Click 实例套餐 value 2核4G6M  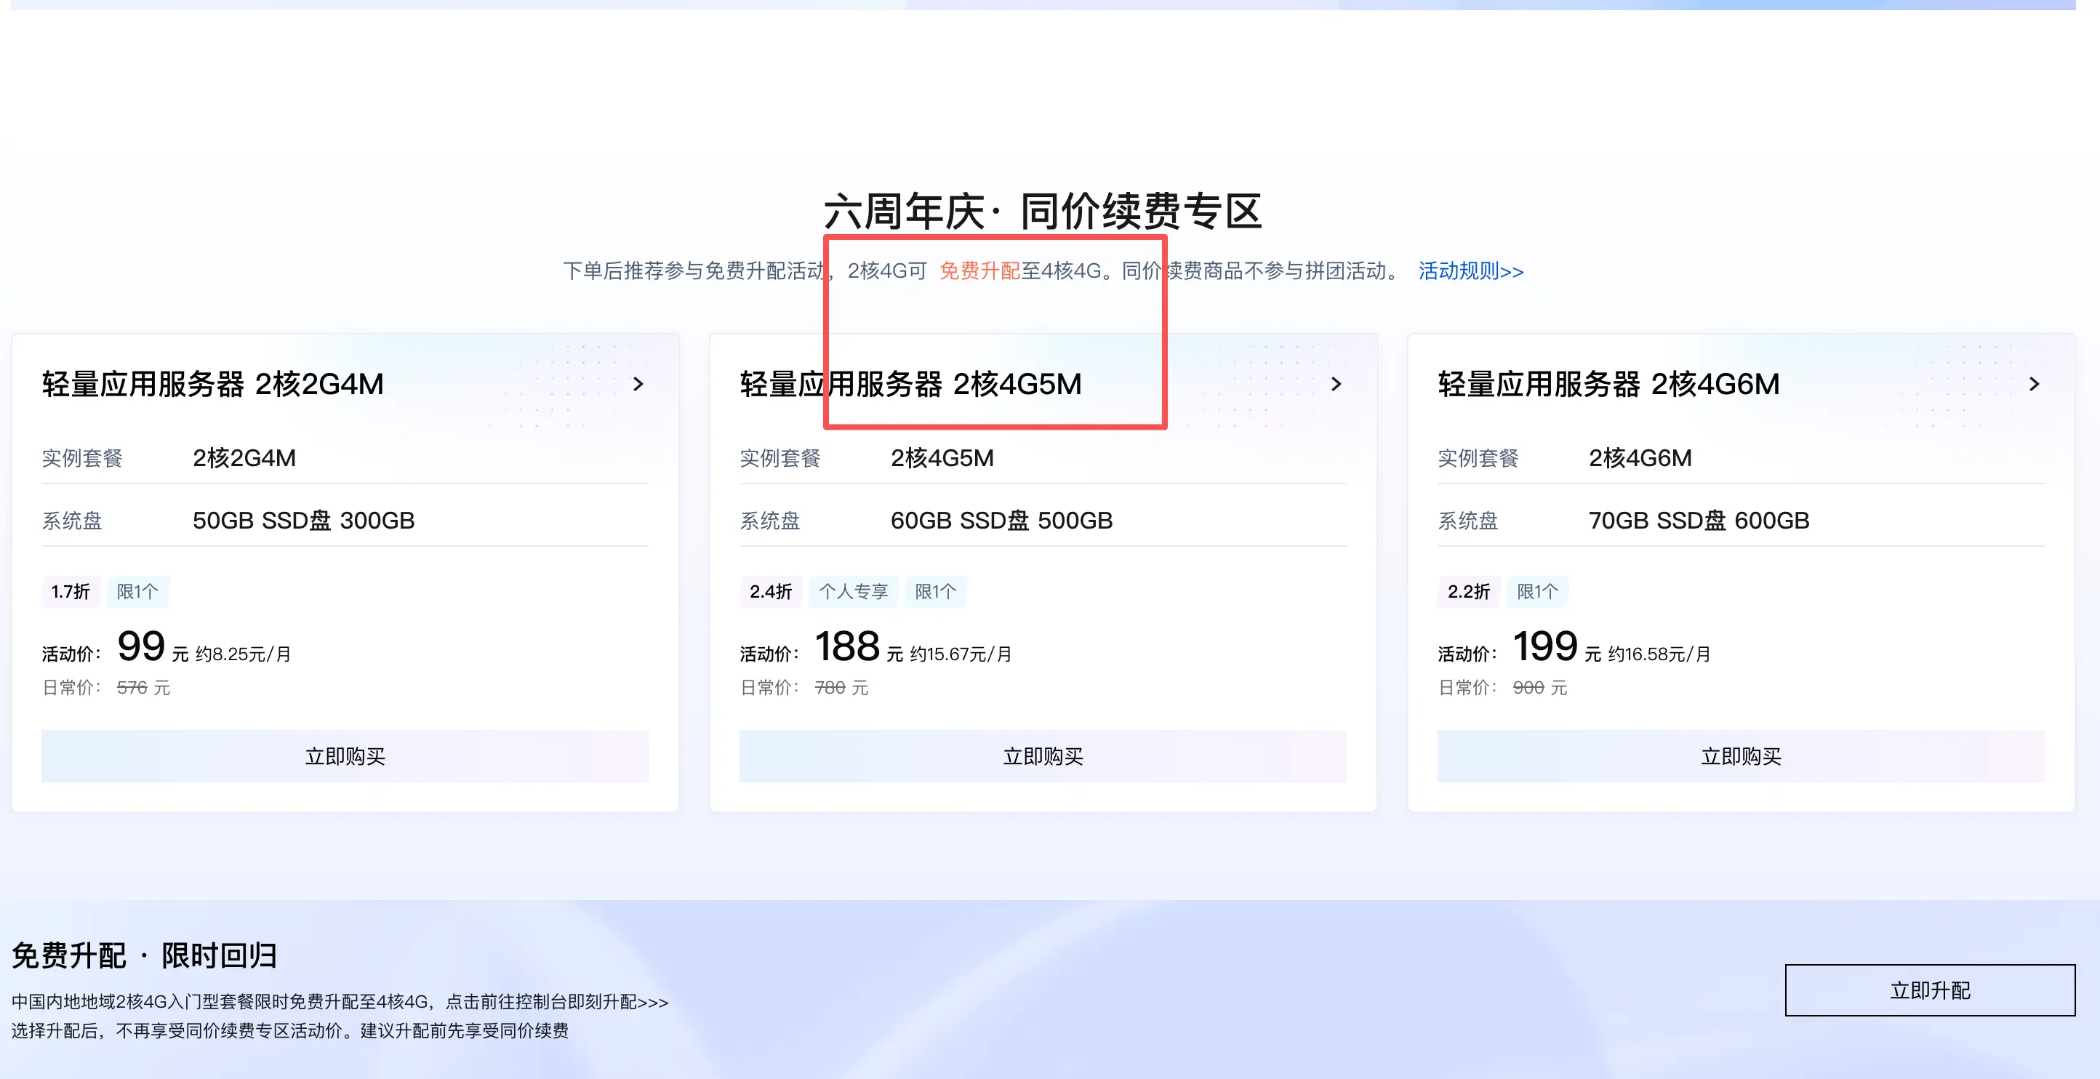[x=1640, y=458]
